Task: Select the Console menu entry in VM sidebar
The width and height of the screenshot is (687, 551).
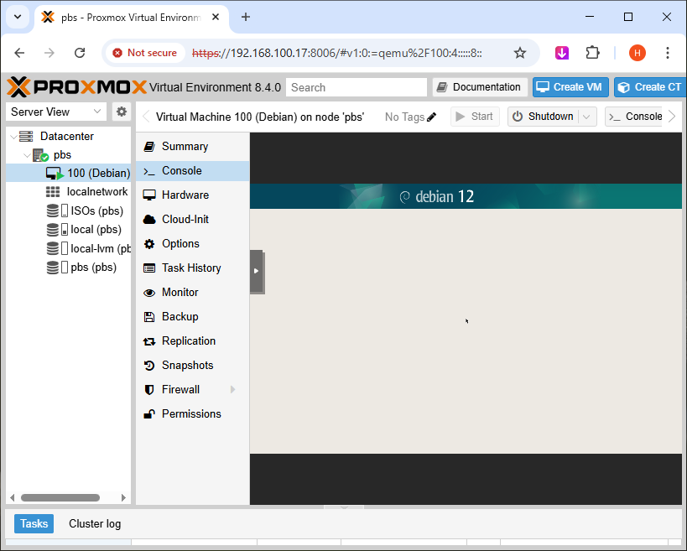Action: point(192,171)
